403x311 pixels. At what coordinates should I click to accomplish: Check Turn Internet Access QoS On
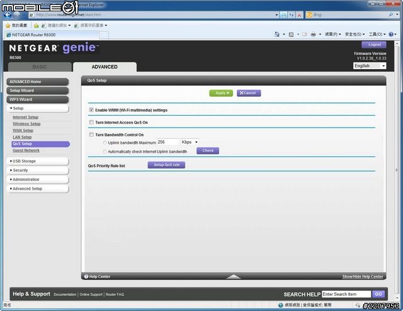[x=91, y=122]
